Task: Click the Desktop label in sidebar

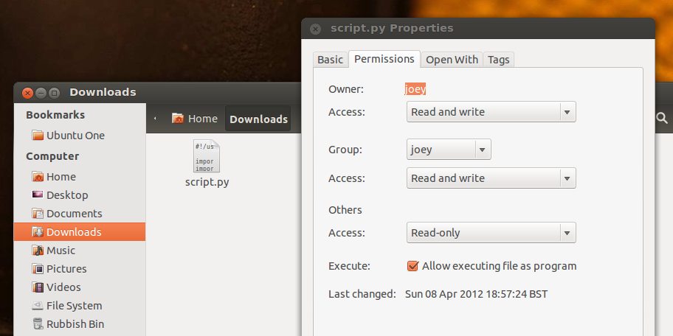Action: pos(67,195)
